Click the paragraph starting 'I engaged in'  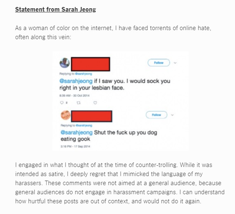[120, 183]
